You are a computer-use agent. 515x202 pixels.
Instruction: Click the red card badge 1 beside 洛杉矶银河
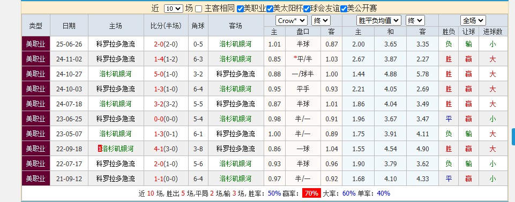tap(100, 149)
